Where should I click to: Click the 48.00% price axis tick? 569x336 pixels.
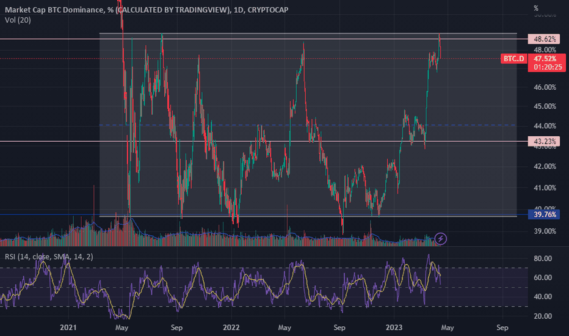pos(545,49)
